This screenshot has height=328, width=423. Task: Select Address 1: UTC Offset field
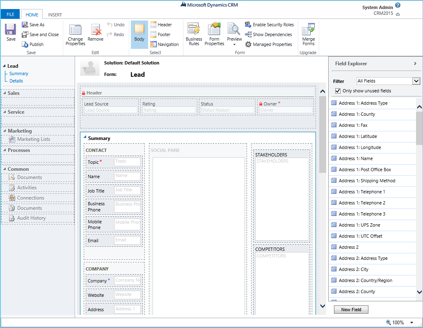tap(373, 236)
